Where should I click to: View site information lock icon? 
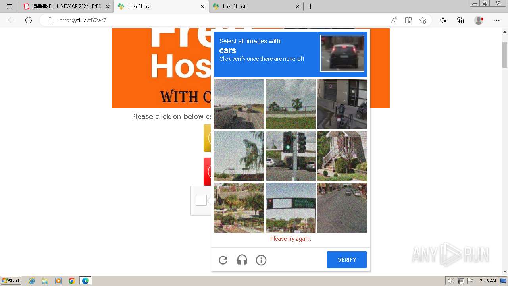(50, 20)
